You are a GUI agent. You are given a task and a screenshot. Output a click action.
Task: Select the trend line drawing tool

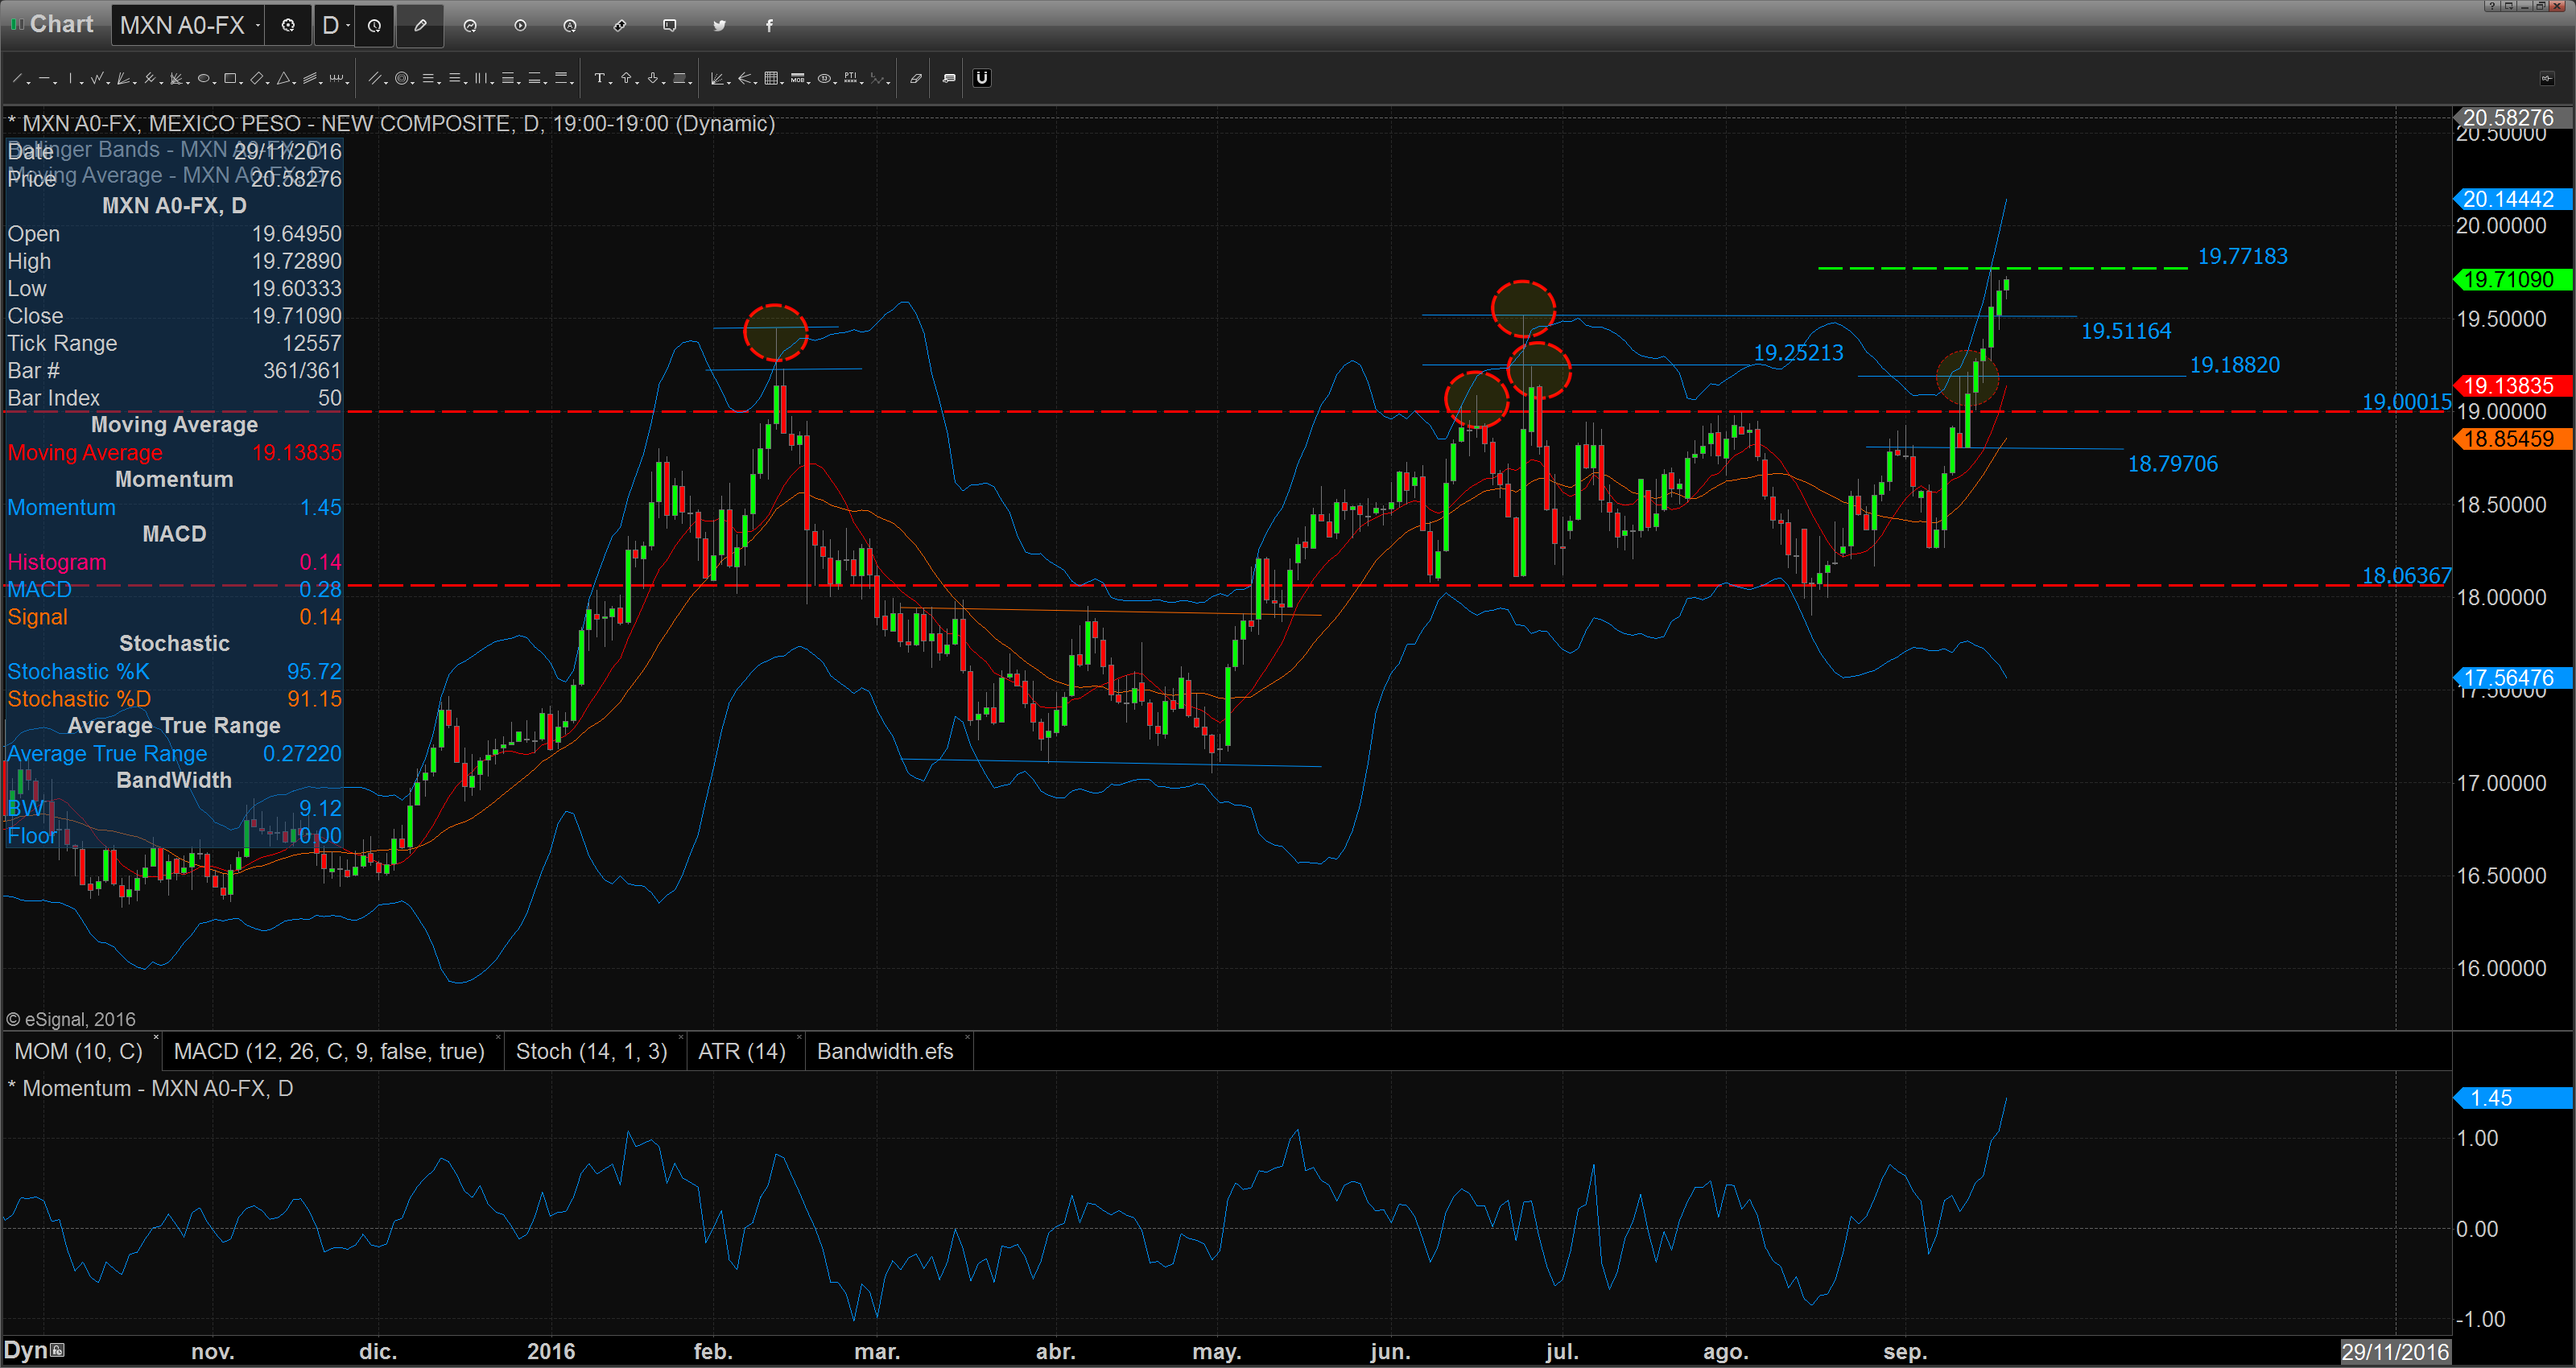17,78
